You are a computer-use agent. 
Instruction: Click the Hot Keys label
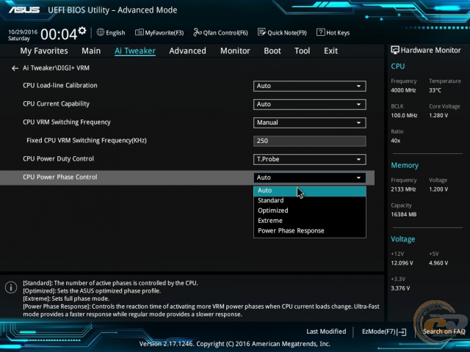(338, 32)
